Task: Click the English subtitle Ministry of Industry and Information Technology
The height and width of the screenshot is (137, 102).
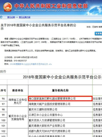Action: [51, 10]
